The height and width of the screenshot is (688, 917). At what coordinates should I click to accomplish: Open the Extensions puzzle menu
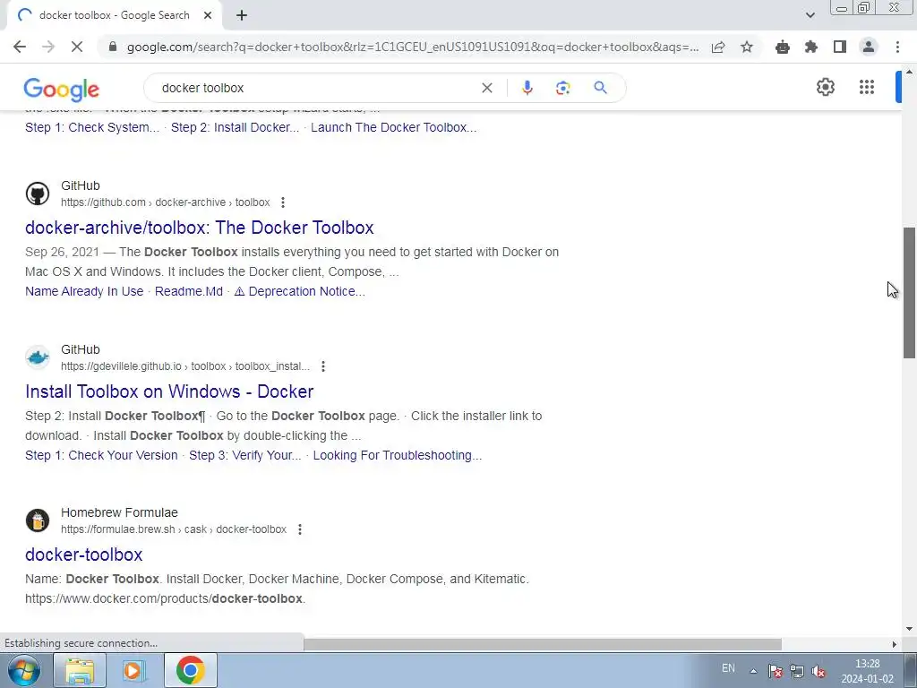(811, 47)
